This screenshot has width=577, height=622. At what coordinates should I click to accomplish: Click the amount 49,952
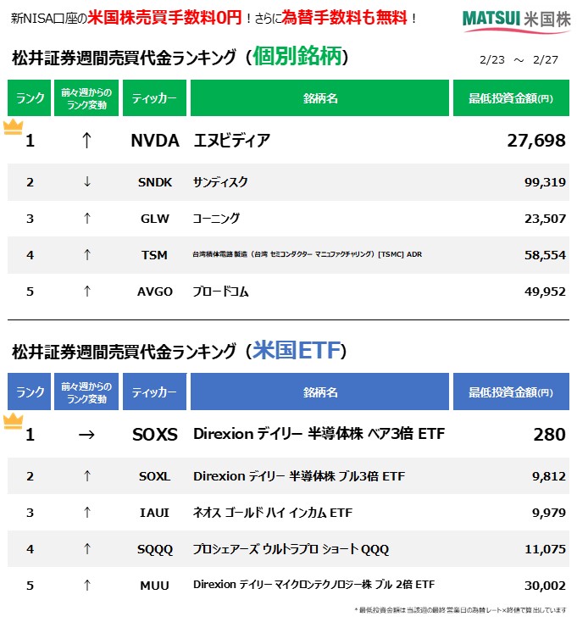point(546,292)
